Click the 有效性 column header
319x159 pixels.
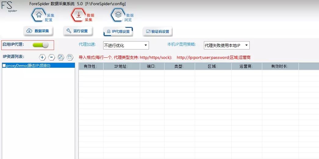[x=91, y=66]
